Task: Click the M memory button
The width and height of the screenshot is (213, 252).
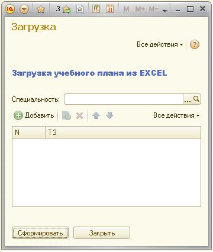Action: click(126, 9)
